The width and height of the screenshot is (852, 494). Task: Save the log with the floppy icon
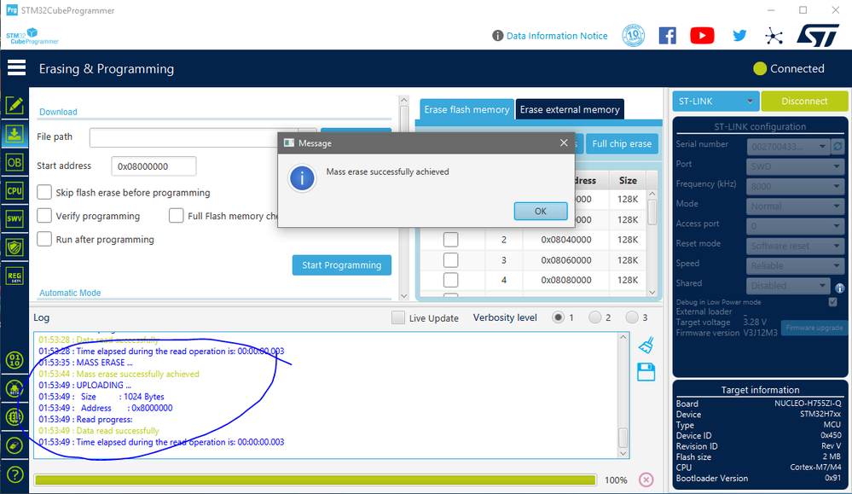pyautogui.click(x=646, y=372)
